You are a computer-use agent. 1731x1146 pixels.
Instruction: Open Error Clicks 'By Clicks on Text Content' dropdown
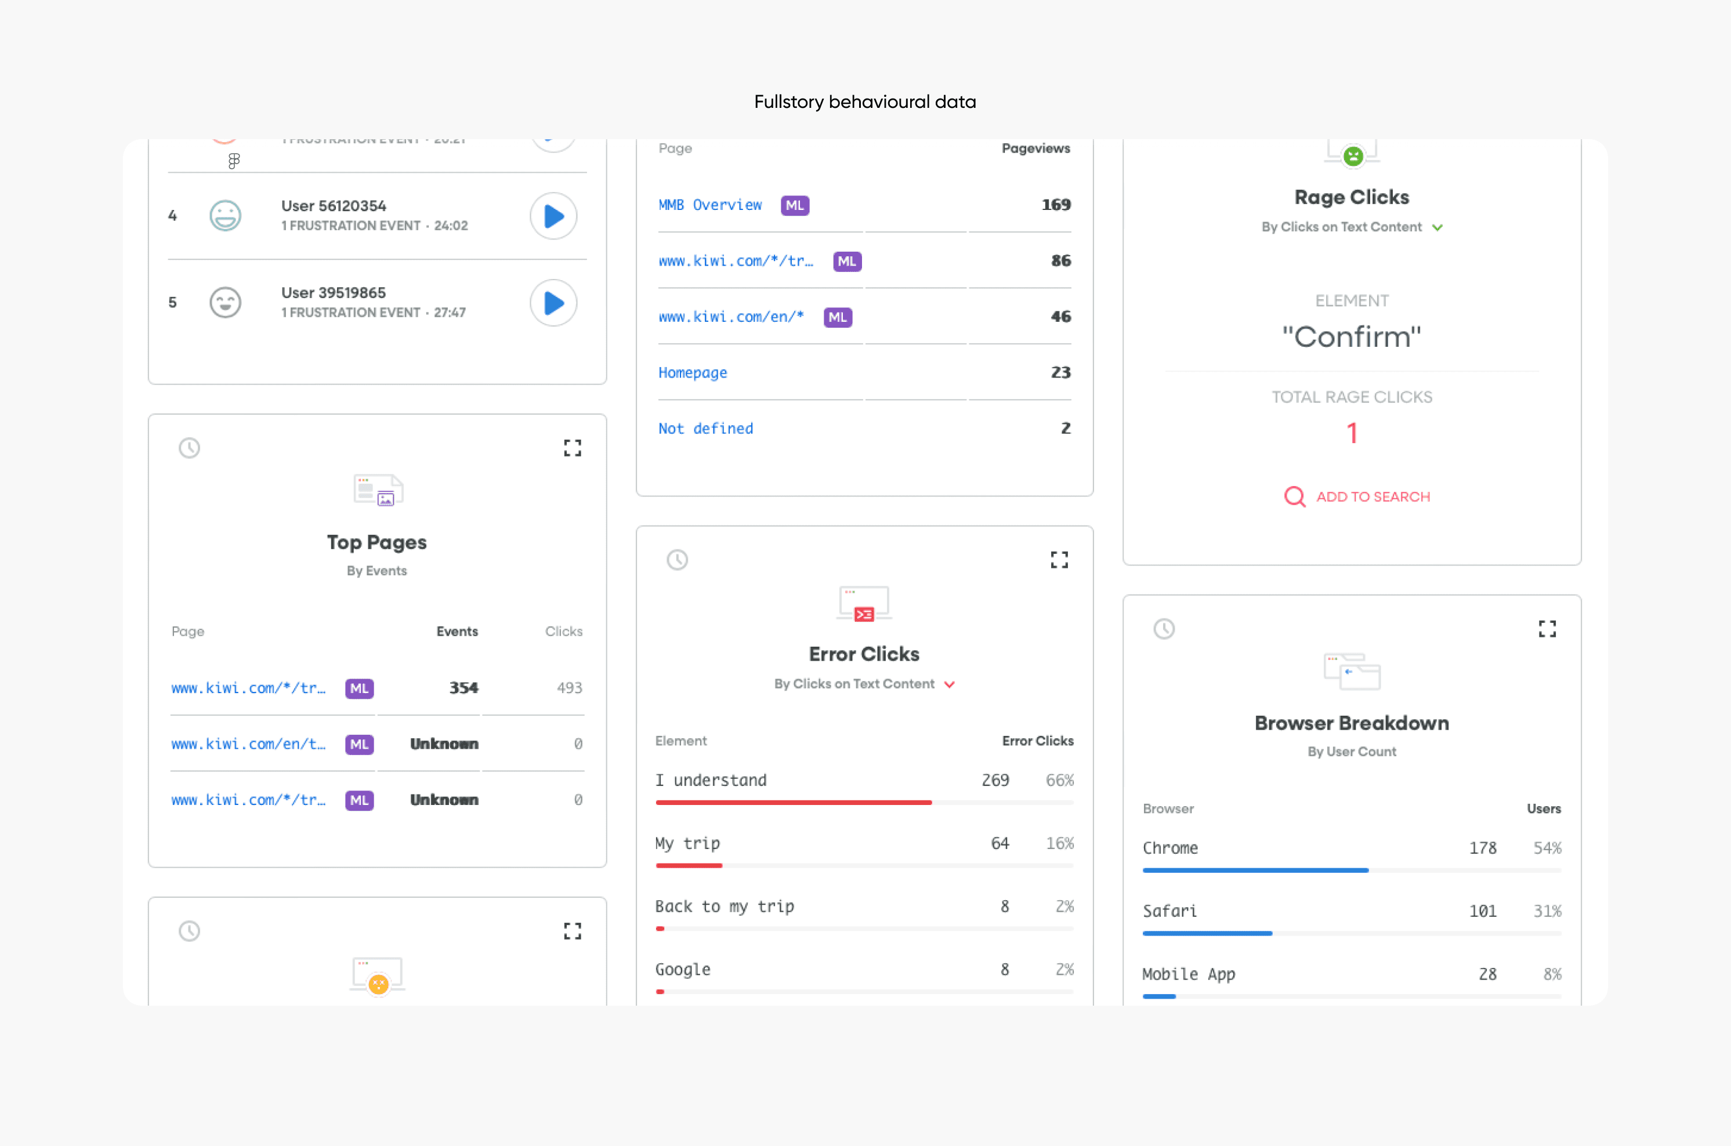point(950,684)
